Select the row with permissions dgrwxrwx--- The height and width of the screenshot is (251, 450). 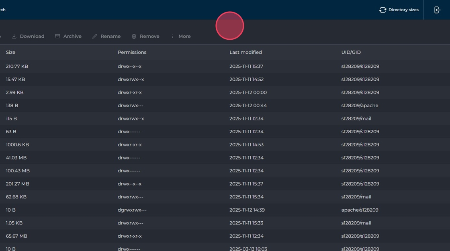tap(132, 210)
